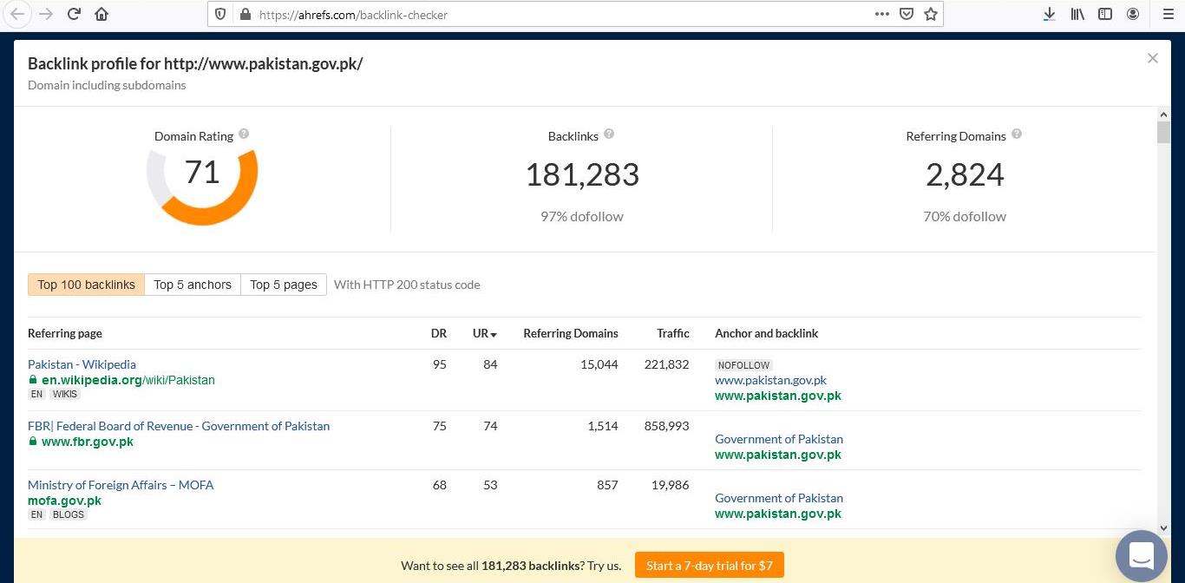This screenshot has height=583, width=1185.
Task: Show help for Referring Domains metric
Action: 1017,134
